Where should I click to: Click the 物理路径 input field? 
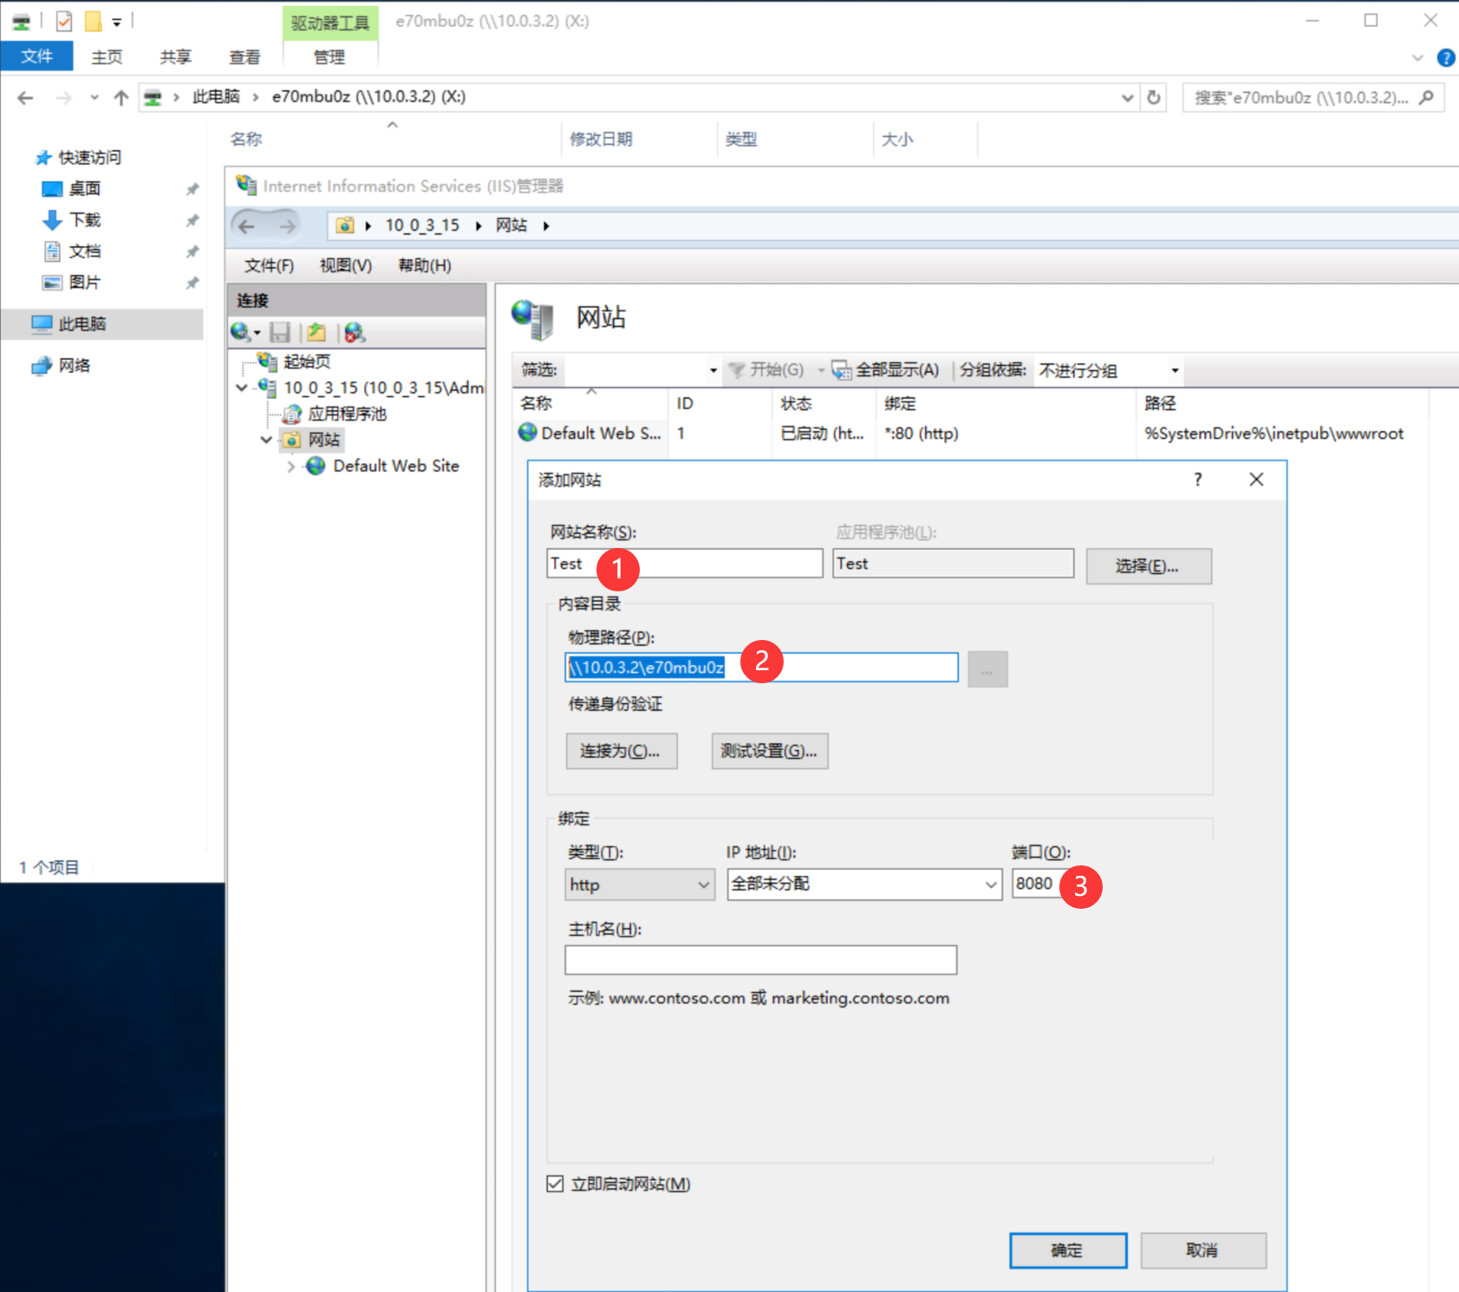(x=761, y=668)
